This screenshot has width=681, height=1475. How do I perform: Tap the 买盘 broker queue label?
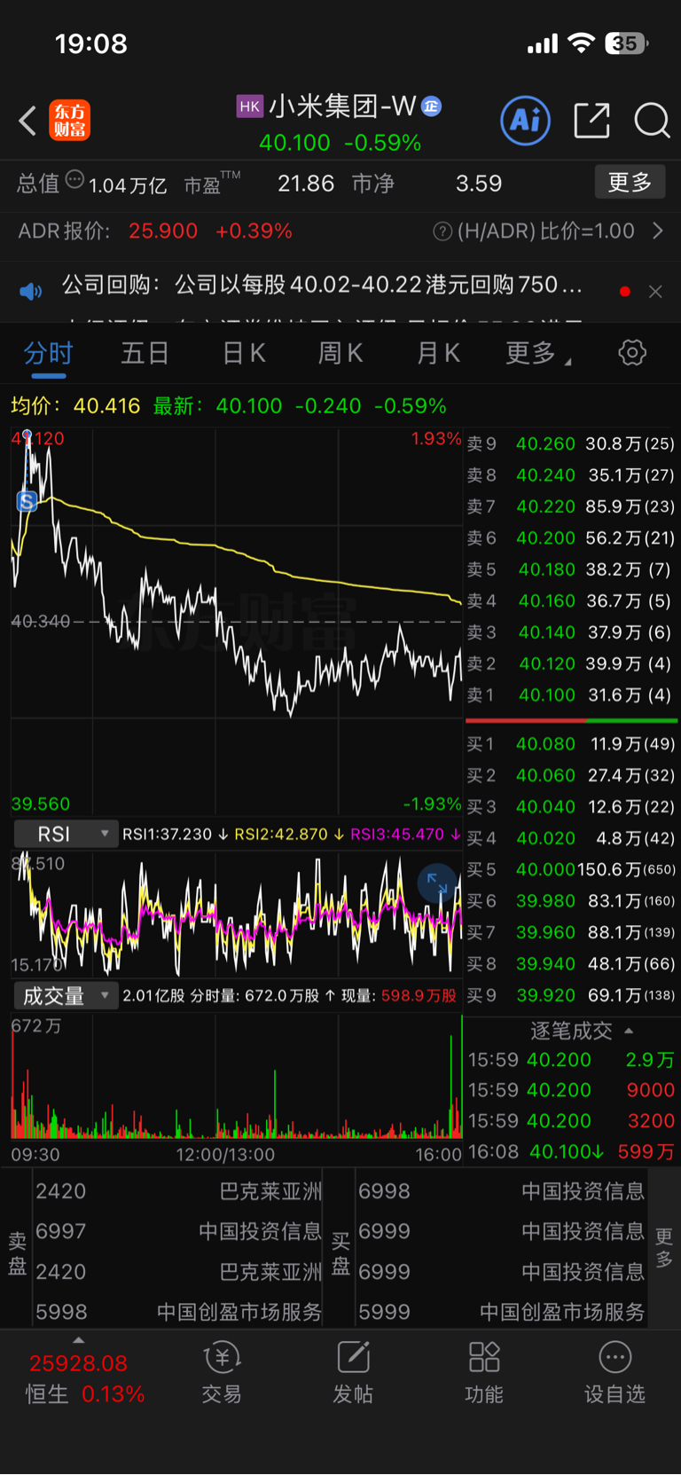tap(340, 1252)
